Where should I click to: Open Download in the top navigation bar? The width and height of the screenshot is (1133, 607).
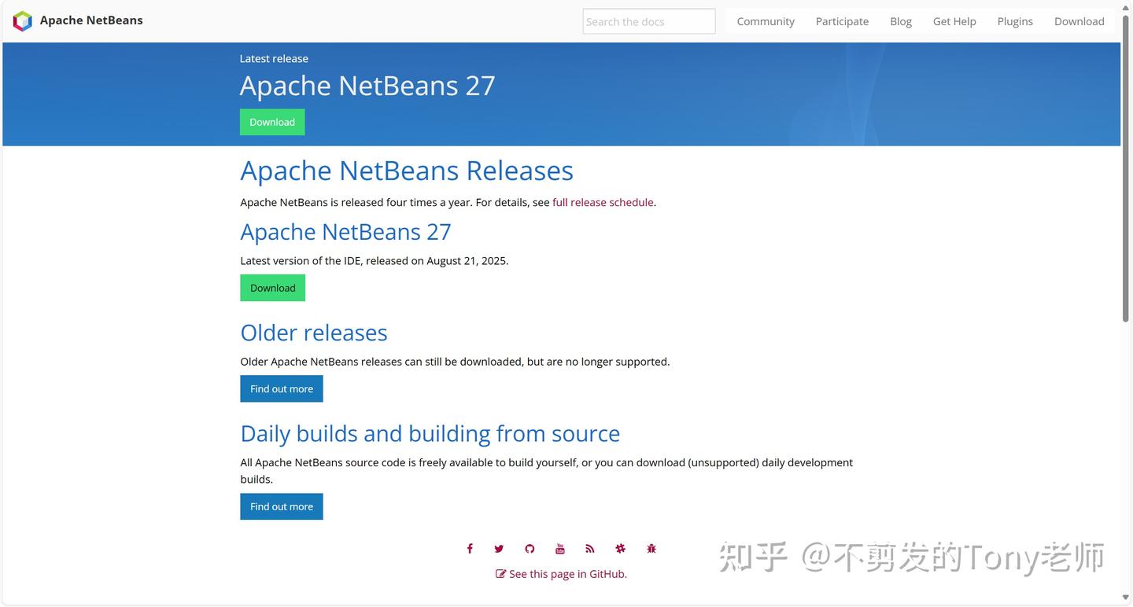coord(1079,21)
